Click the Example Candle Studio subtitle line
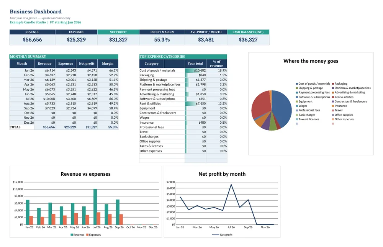This screenshot has width=383, height=247. 46,22
